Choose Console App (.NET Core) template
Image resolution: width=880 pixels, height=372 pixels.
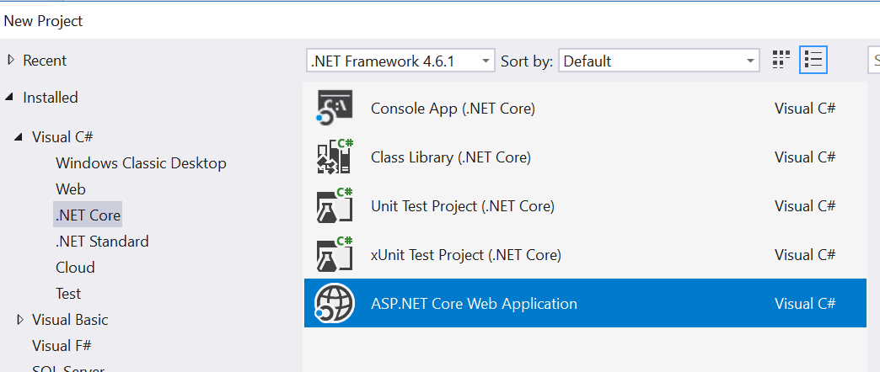click(x=586, y=108)
